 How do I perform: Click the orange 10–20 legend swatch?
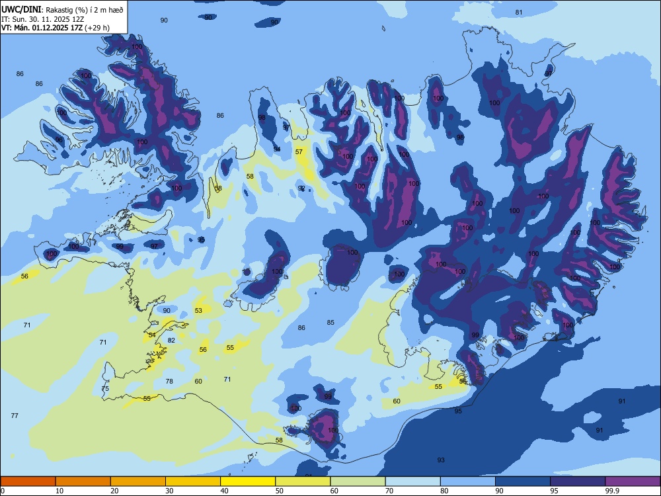coord(83,481)
